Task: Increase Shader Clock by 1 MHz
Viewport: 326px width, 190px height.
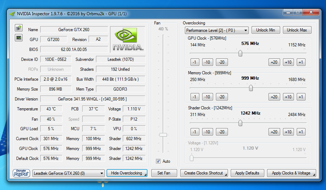Action: pos(301,132)
